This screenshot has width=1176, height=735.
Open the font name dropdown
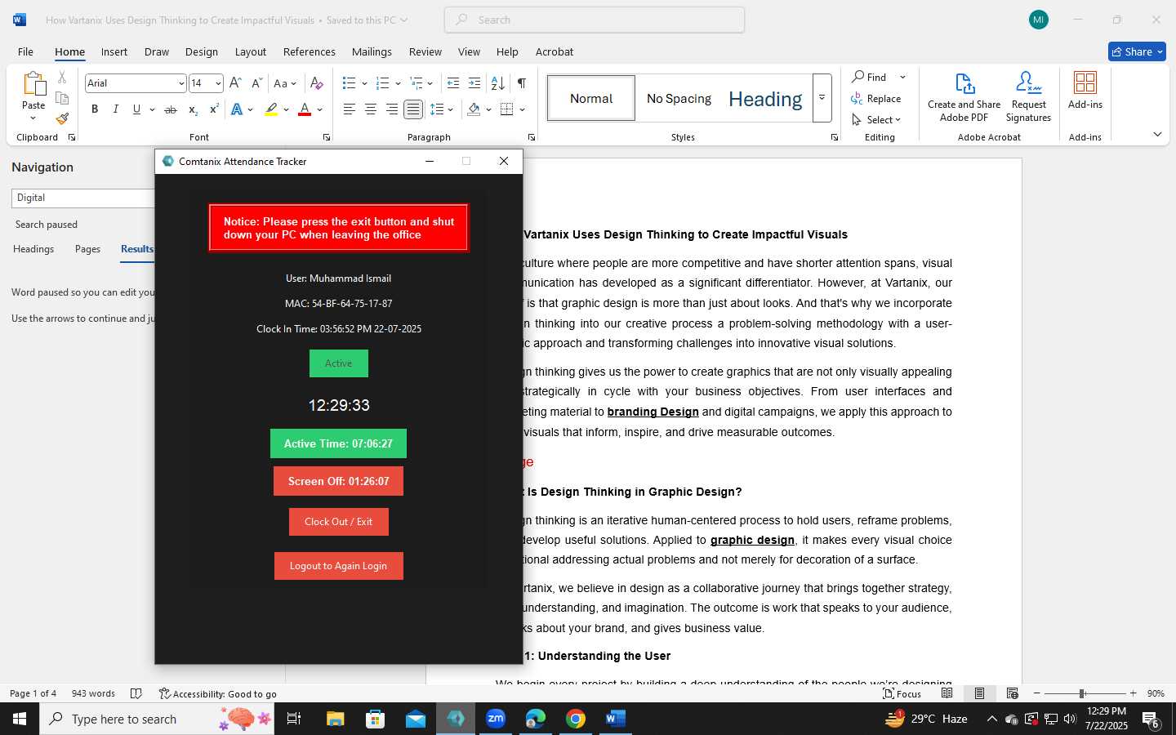(181, 83)
